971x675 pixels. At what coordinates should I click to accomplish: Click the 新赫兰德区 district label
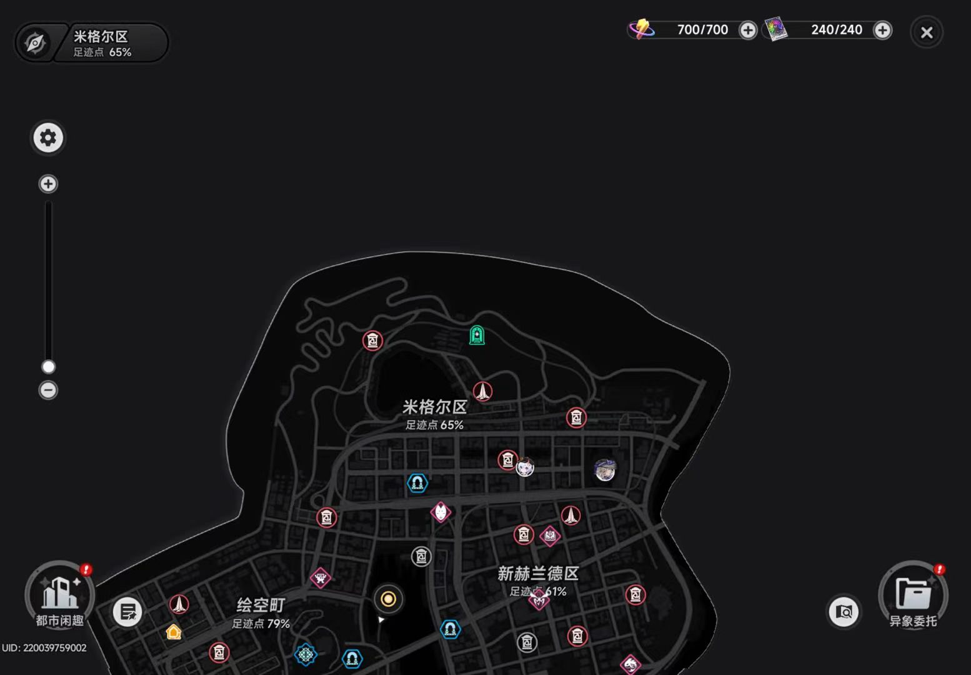coord(538,573)
